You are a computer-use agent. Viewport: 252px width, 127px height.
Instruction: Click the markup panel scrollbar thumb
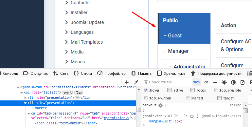[138, 109]
